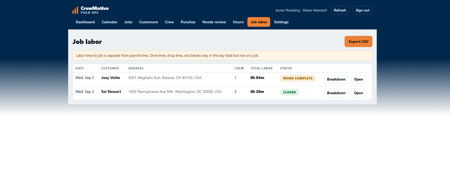
Task: Click Acme Plumbing · Shane Meenach account text
Action: click(x=301, y=10)
